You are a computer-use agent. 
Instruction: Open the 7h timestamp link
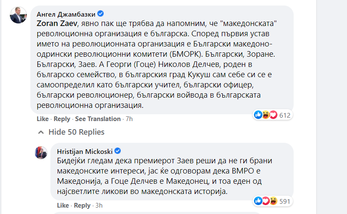[129, 119]
